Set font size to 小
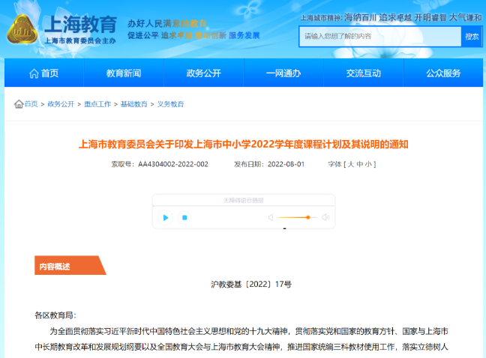This screenshot has height=358, width=486. click(x=368, y=164)
